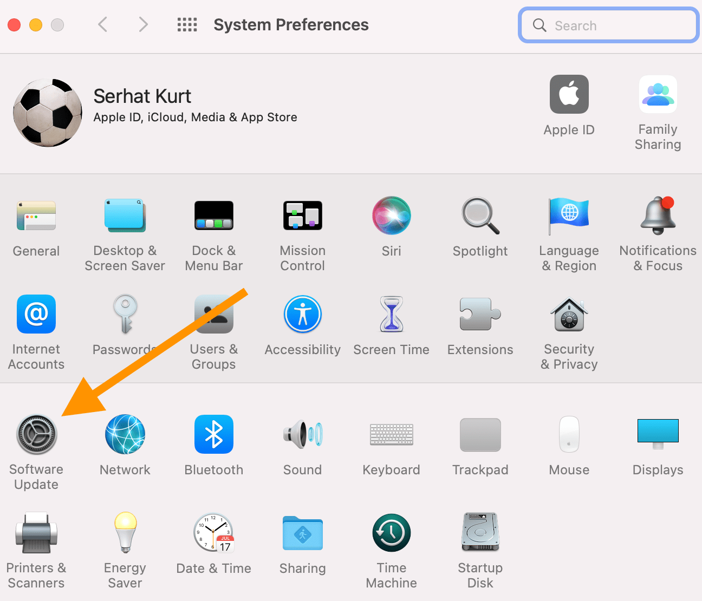
Task: Open Apple ID settings icon
Action: click(x=569, y=94)
